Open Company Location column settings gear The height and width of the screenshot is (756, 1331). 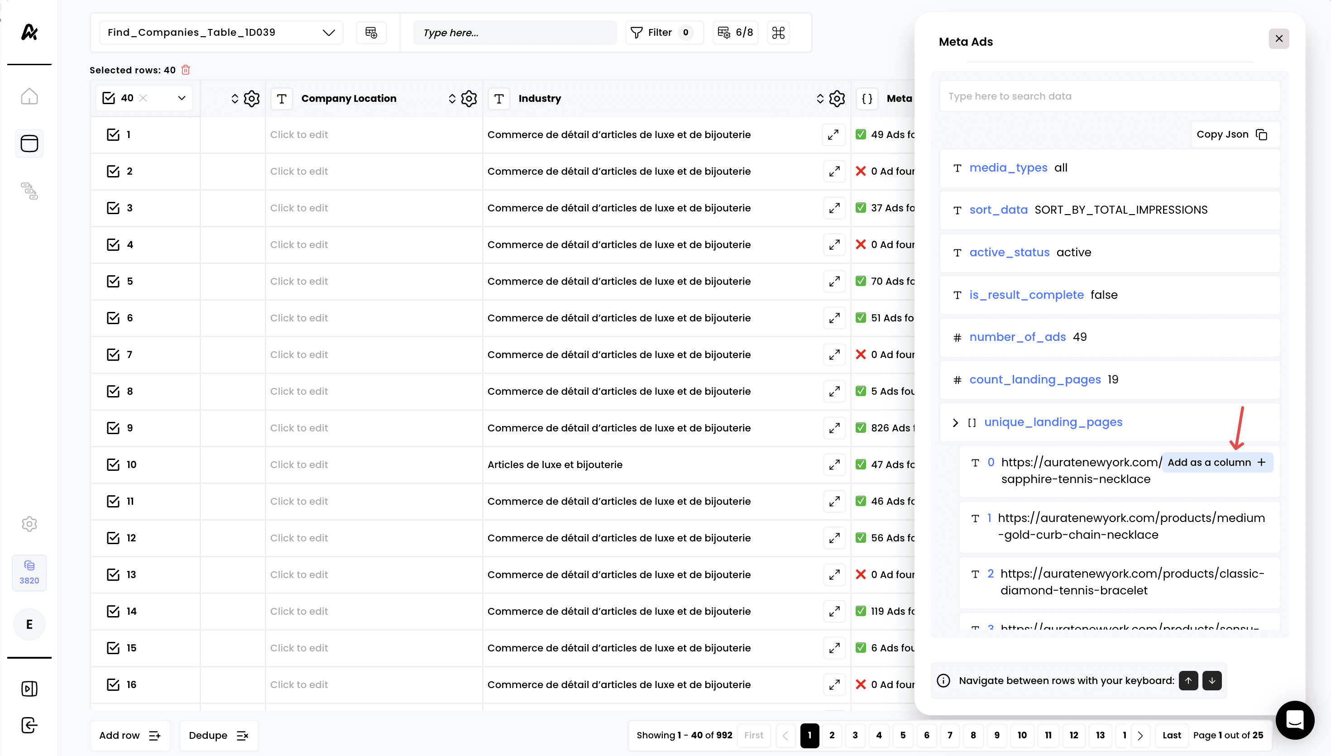tap(469, 99)
